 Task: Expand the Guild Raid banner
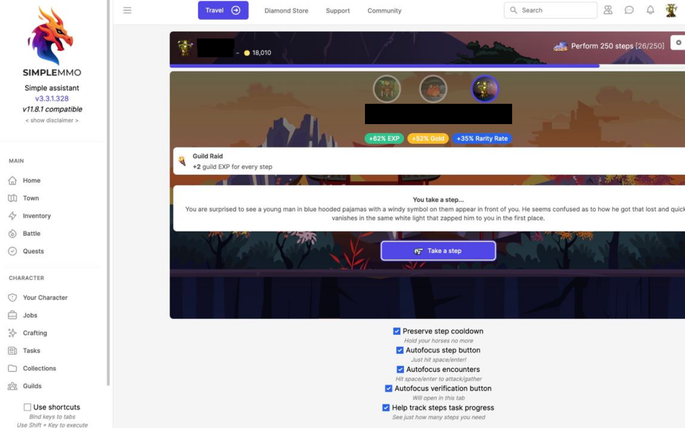click(429, 161)
